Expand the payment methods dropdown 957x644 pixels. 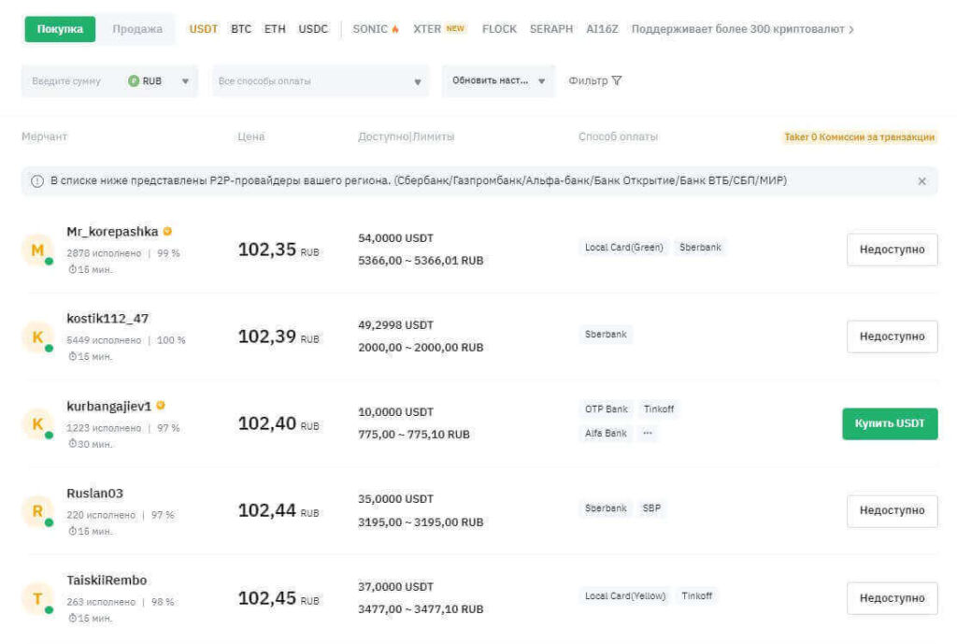(320, 81)
